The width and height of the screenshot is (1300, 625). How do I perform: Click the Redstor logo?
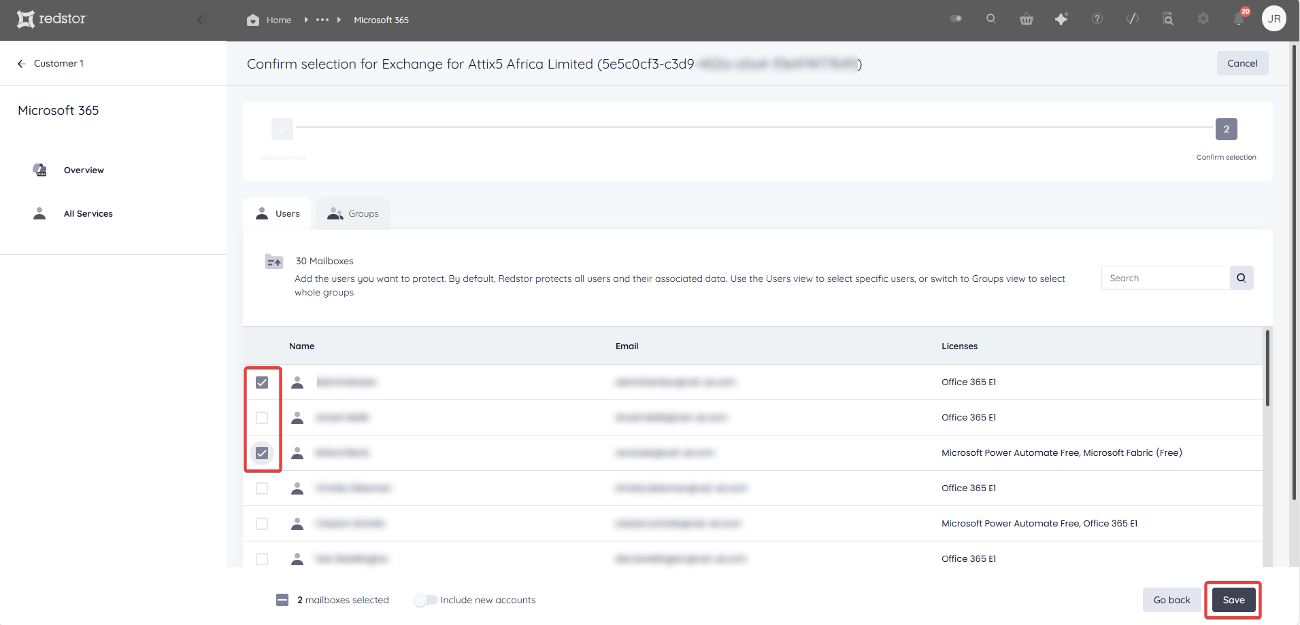tap(52, 19)
